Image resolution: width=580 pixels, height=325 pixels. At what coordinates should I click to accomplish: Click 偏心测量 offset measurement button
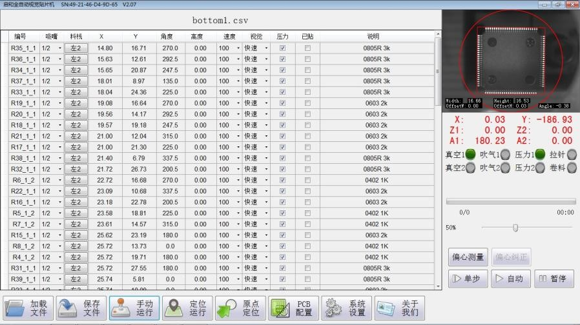pyautogui.click(x=468, y=257)
